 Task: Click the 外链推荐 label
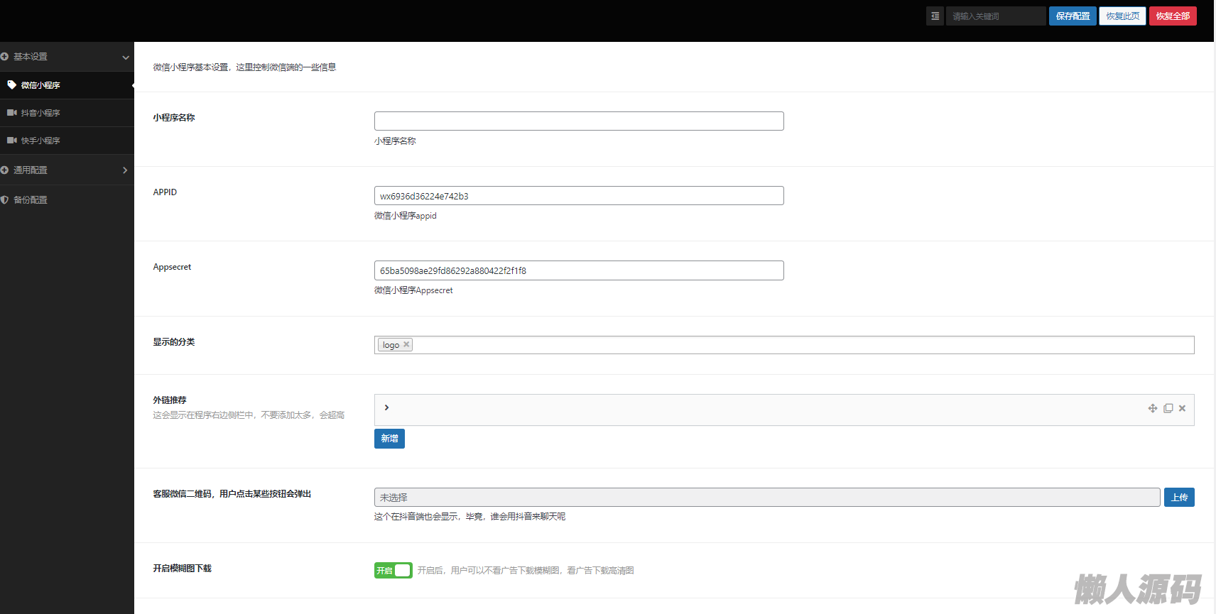click(x=170, y=400)
